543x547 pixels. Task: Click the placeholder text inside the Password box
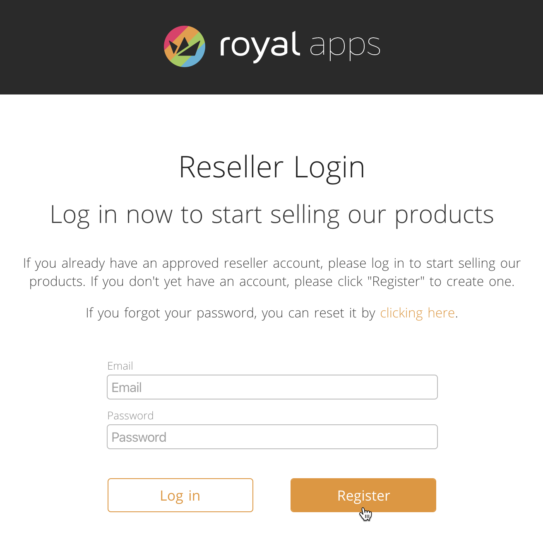point(139,437)
